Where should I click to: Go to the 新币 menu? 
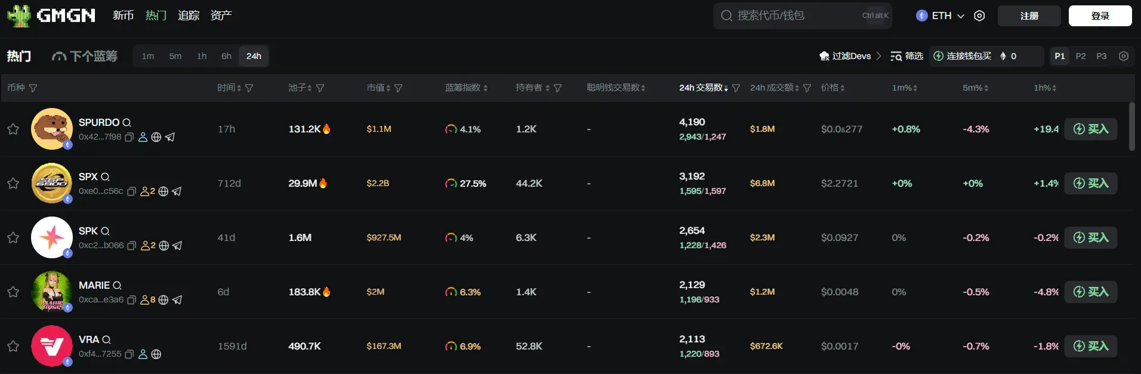[x=123, y=16]
